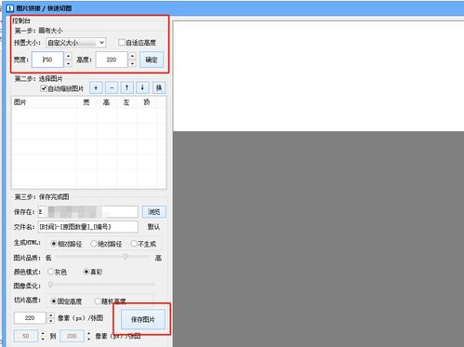
Task: Open the 预置大小 preset dropdown
Action: (76, 43)
